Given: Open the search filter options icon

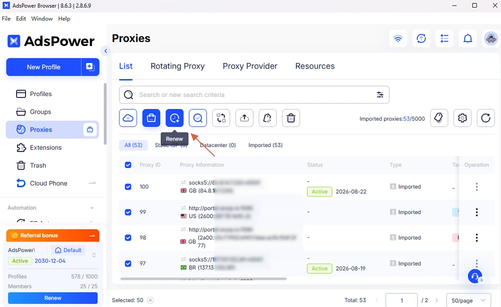Looking at the screenshot, I should (380, 94).
